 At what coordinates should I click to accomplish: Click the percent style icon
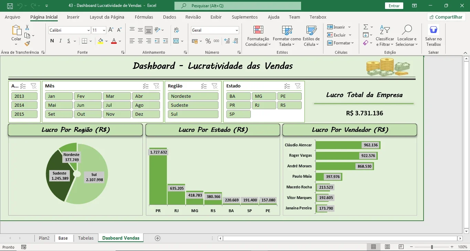click(208, 41)
